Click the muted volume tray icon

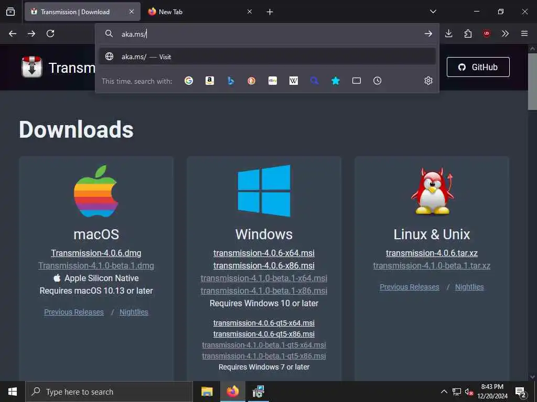click(469, 392)
